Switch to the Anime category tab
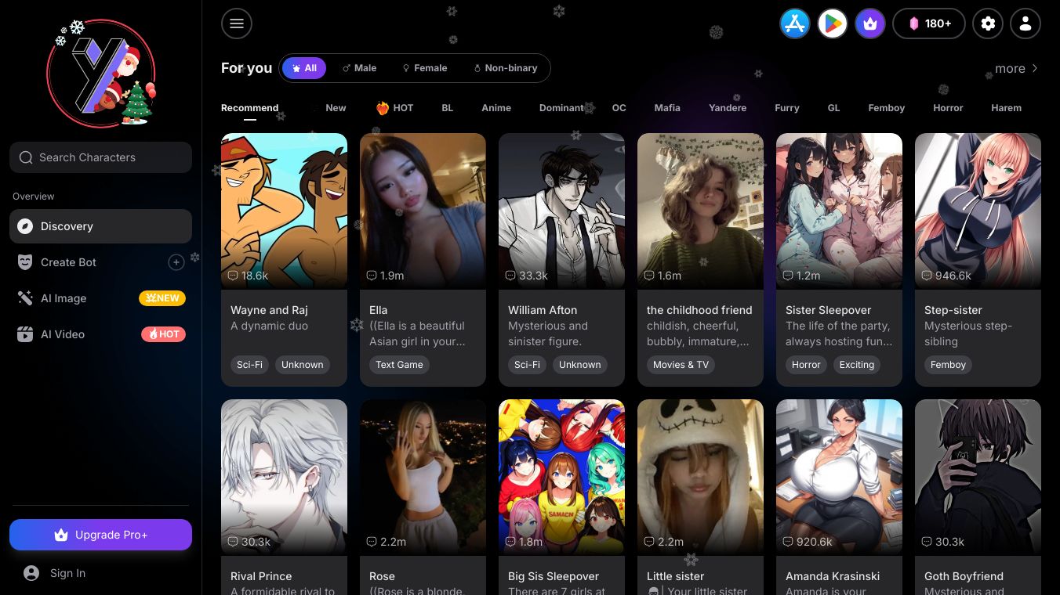The image size is (1060, 595). 496,108
